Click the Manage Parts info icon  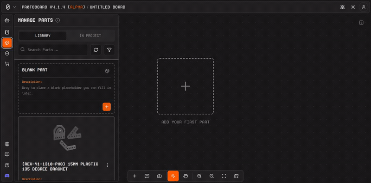(58, 20)
